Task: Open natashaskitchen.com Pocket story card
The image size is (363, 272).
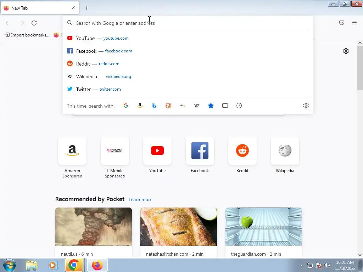Action: [x=179, y=232]
